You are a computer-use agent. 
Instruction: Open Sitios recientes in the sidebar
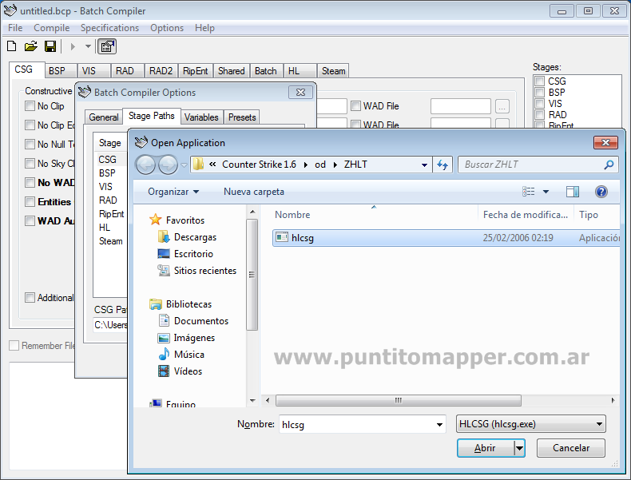(x=205, y=271)
